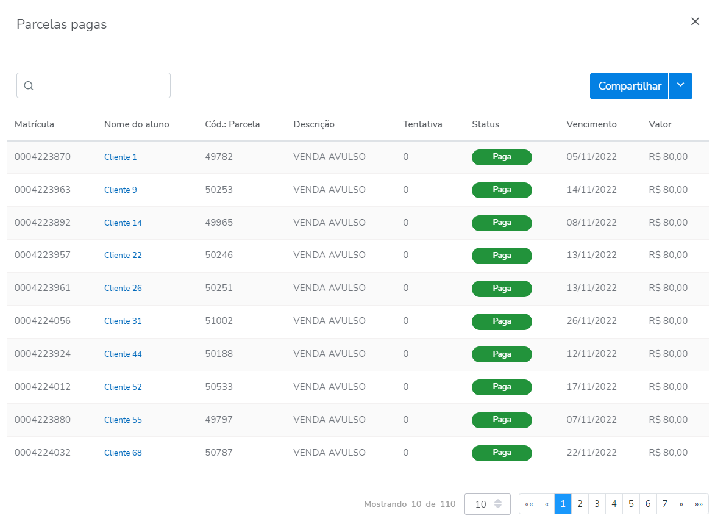Click the search magnifier icon
Image resolution: width=715 pixels, height=524 pixels.
pyautogui.click(x=29, y=86)
